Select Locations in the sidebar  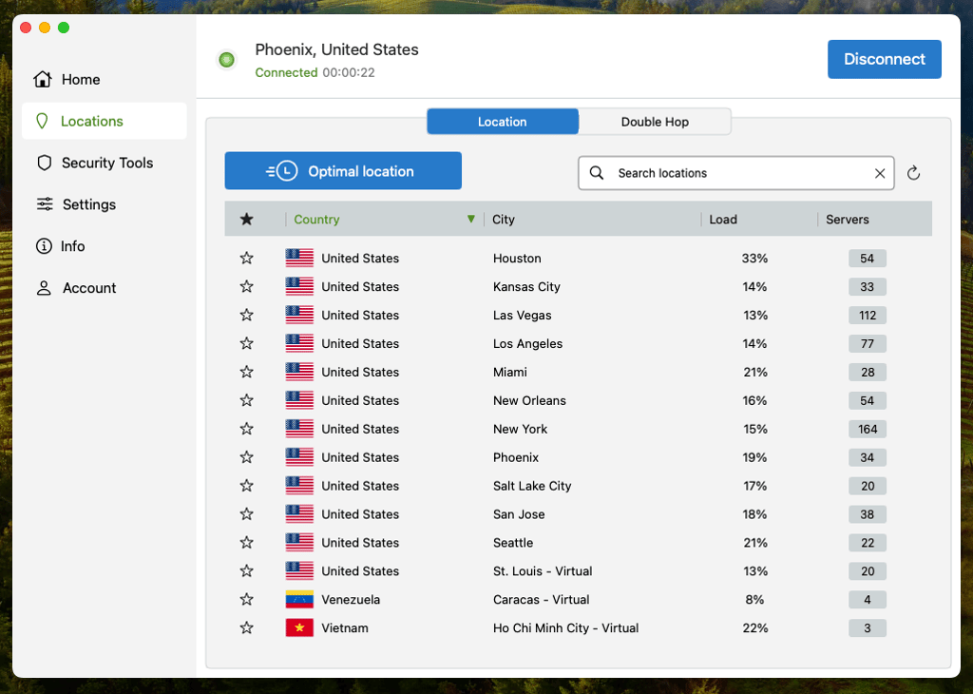tap(104, 121)
